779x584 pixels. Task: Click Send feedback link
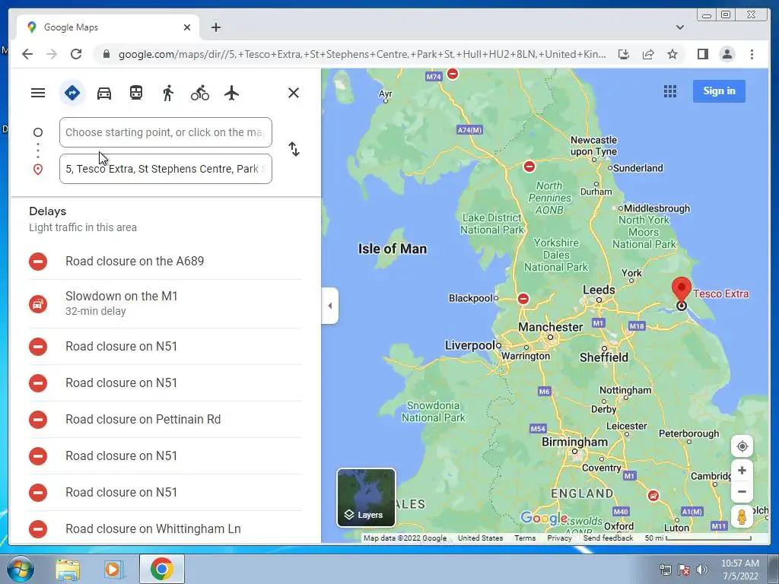pyautogui.click(x=608, y=538)
